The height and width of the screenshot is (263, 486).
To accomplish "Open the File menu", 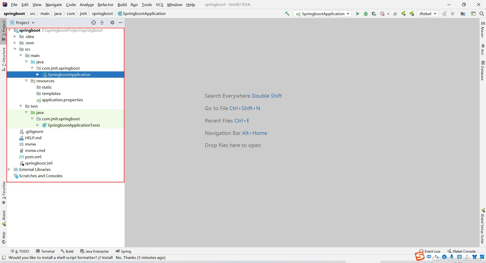I will pos(14,5).
